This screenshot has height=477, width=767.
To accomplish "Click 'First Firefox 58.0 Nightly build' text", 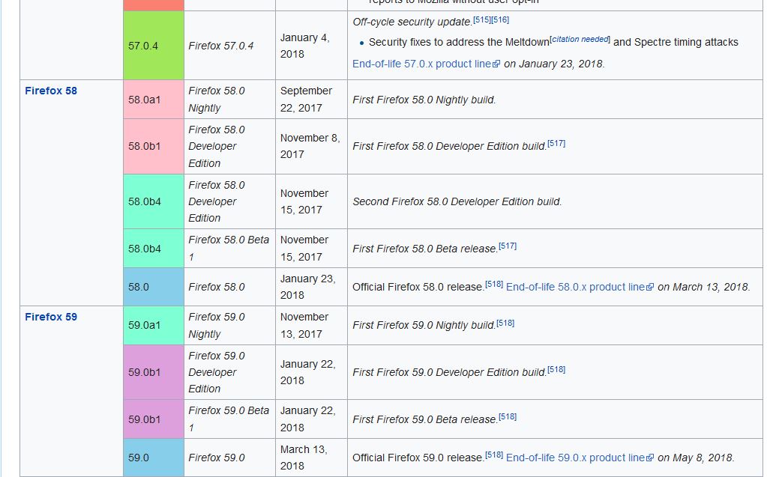I will tap(424, 100).
